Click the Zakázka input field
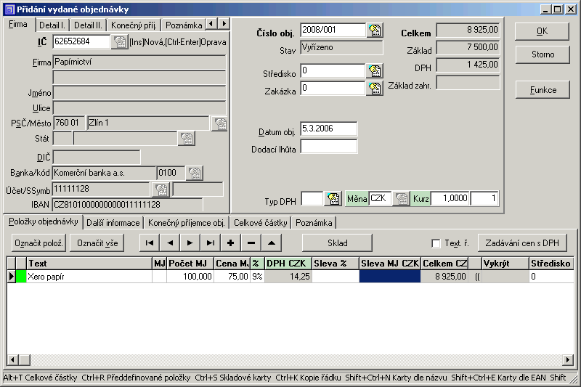 point(333,88)
